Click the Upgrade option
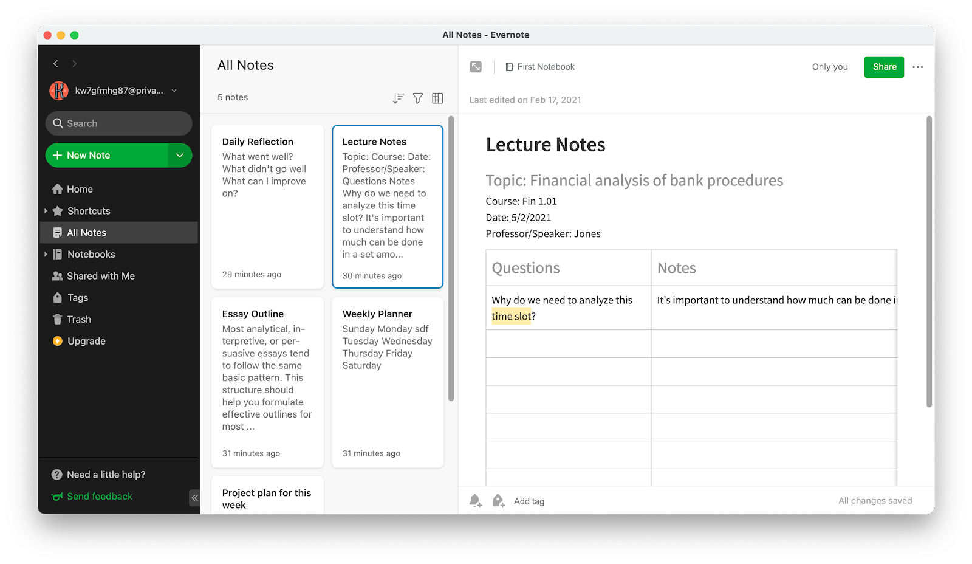Image resolution: width=972 pixels, height=564 pixels. pos(119,341)
